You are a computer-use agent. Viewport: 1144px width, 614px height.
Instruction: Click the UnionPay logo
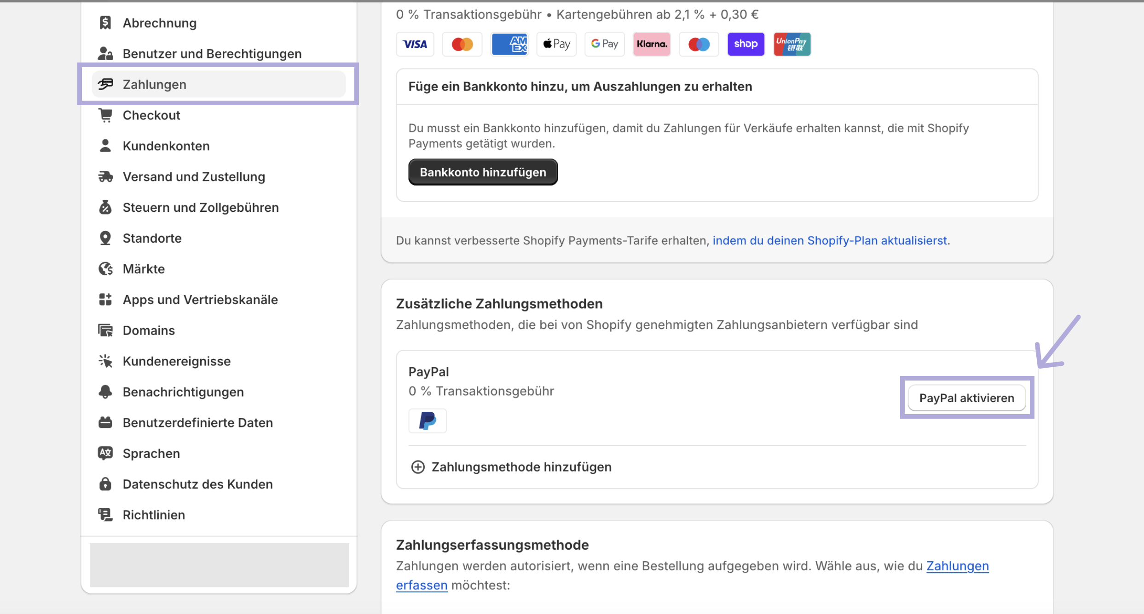[792, 44]
